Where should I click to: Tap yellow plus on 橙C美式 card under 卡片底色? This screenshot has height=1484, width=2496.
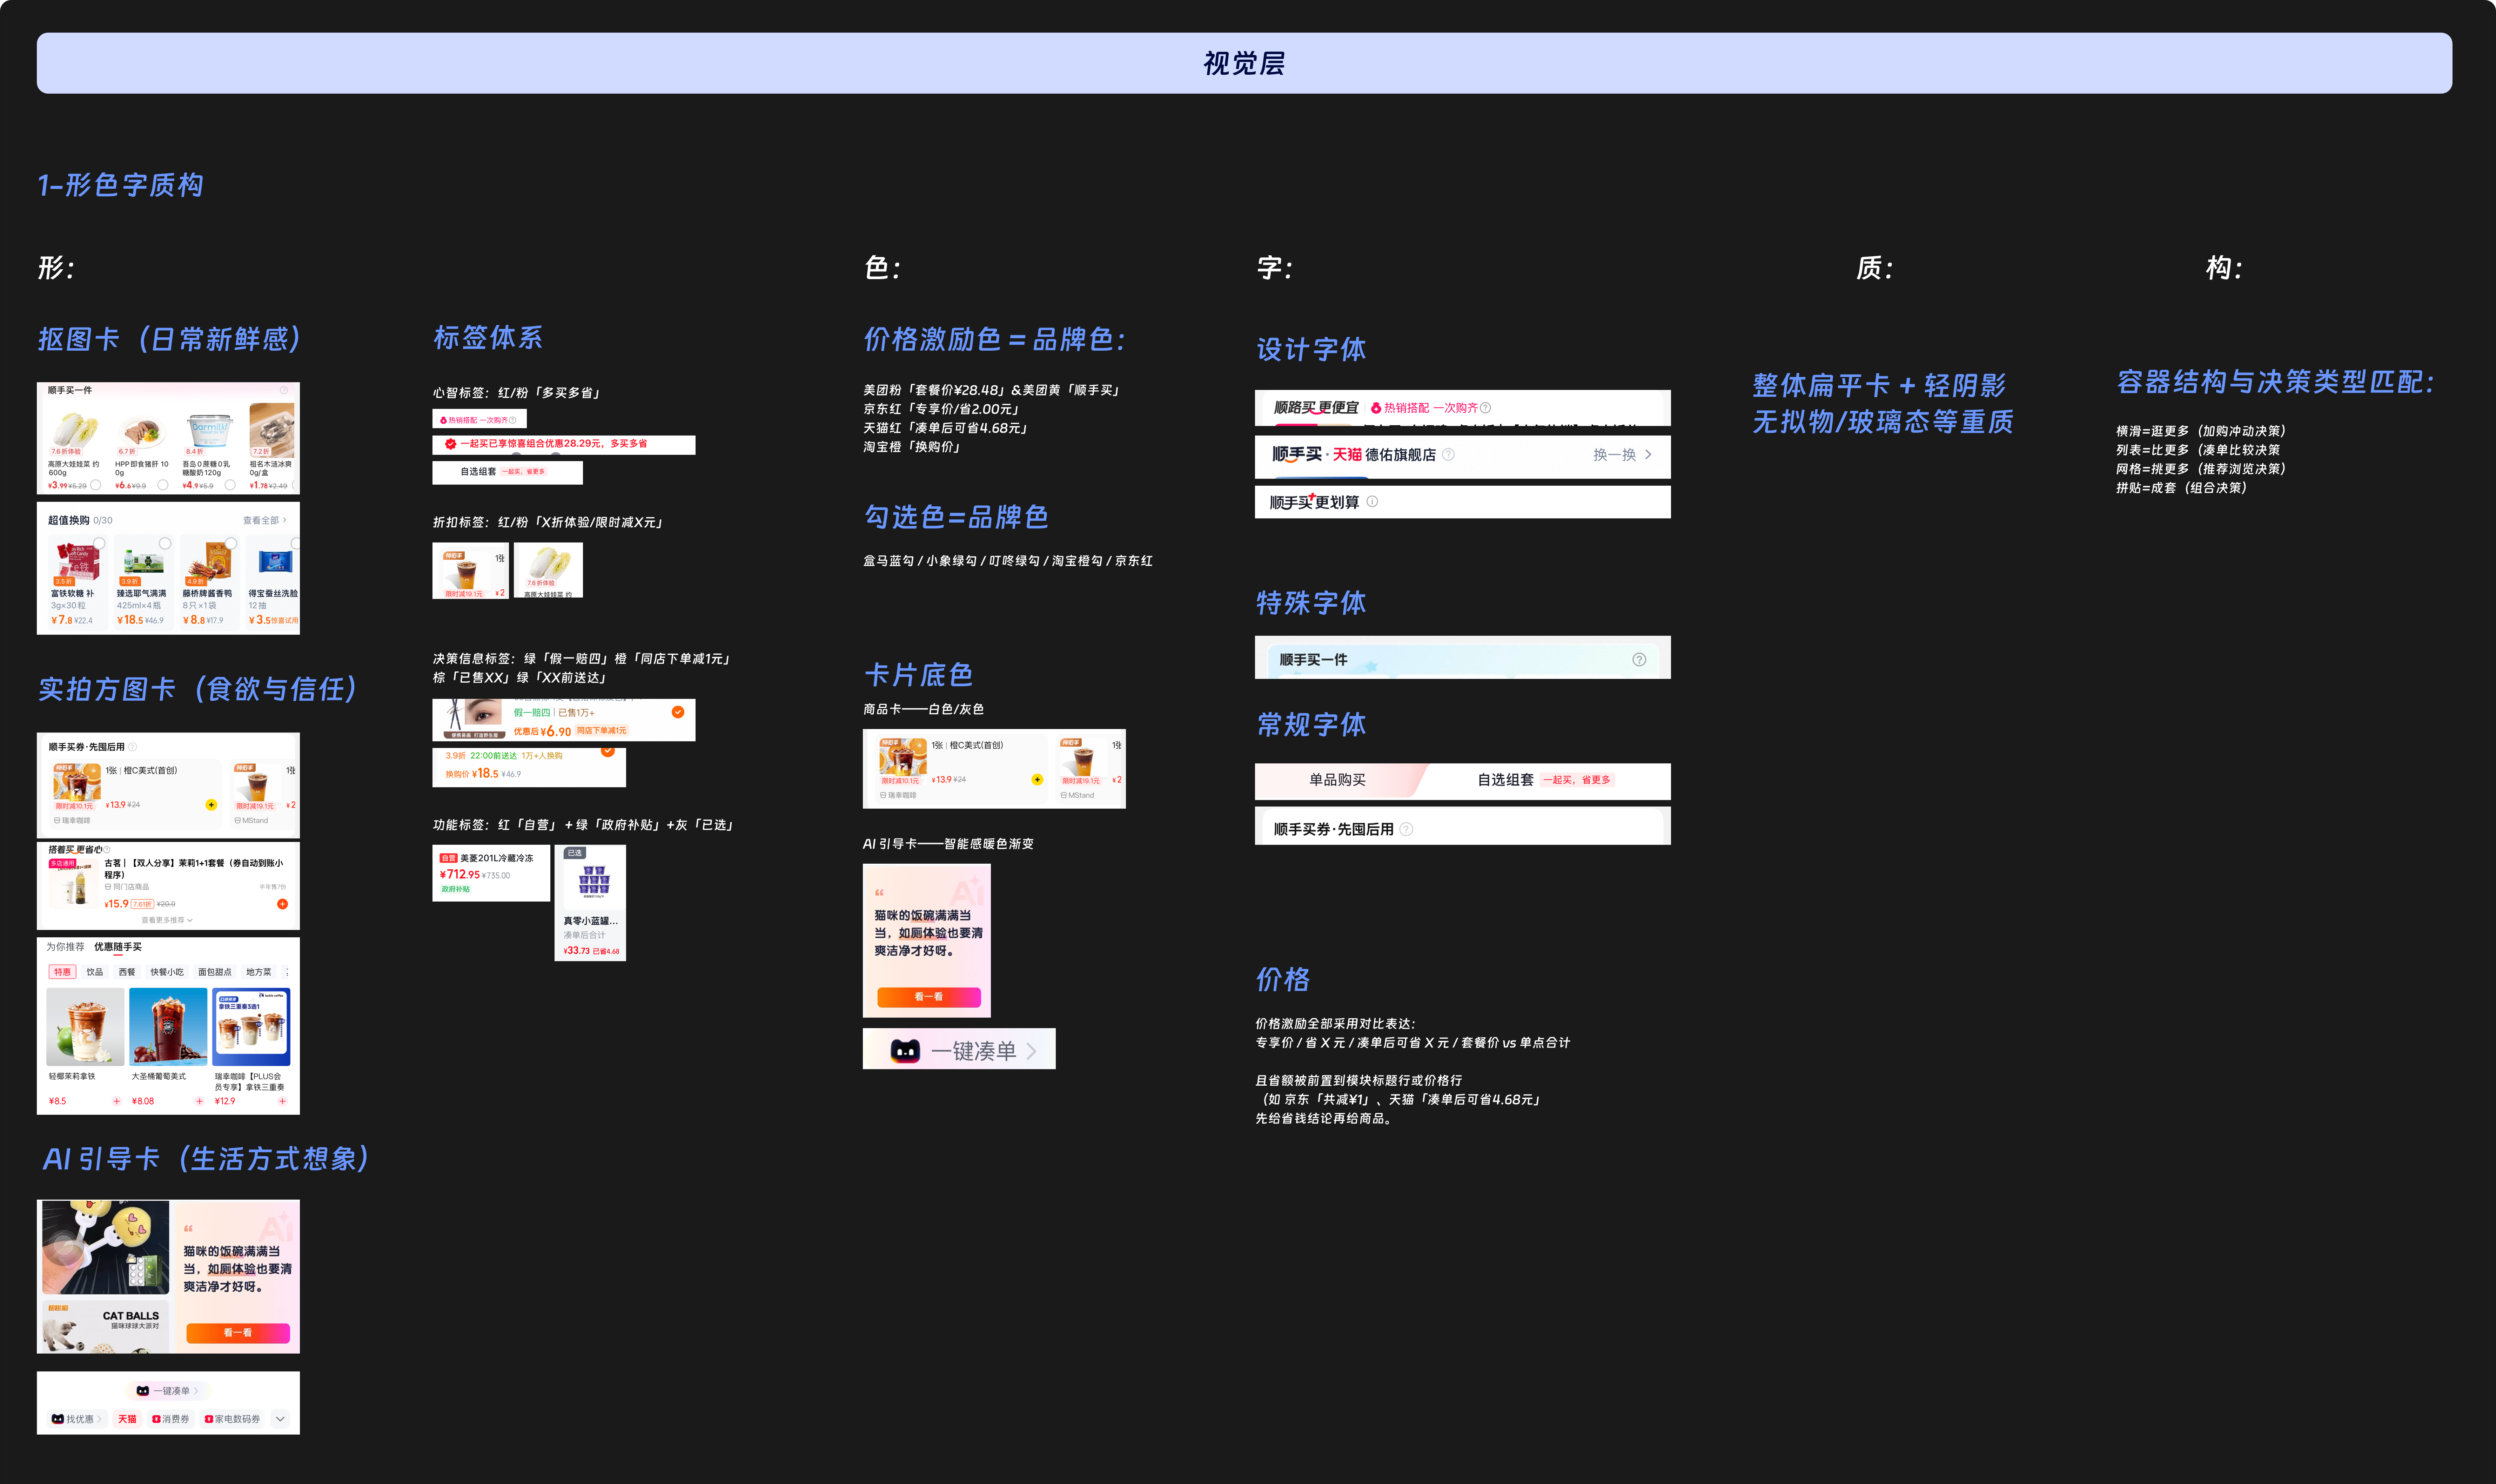pyautogui.click(x=1037, y=780)
